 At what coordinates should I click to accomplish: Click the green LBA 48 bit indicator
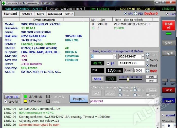[25, 97]
